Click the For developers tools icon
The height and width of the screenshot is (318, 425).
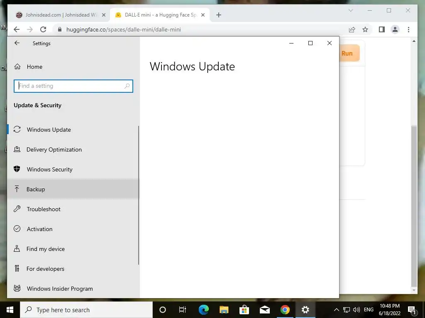[17, 268]
